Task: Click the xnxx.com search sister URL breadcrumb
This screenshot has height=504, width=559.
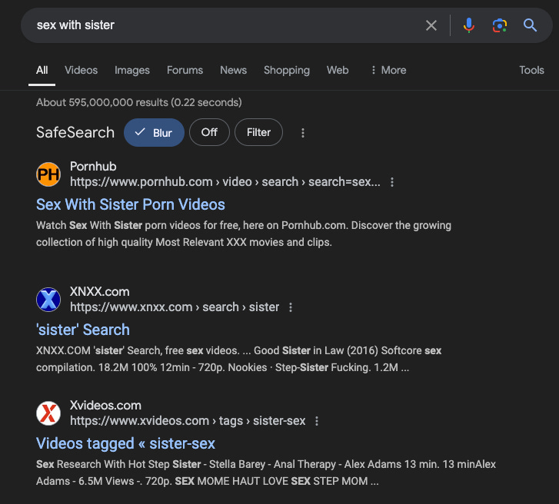Action: point(175,307)
